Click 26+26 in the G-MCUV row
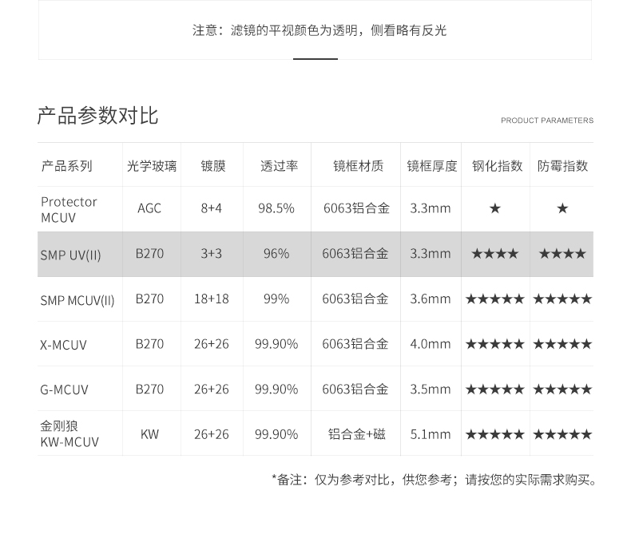631x534 pixels. (212, 390)
